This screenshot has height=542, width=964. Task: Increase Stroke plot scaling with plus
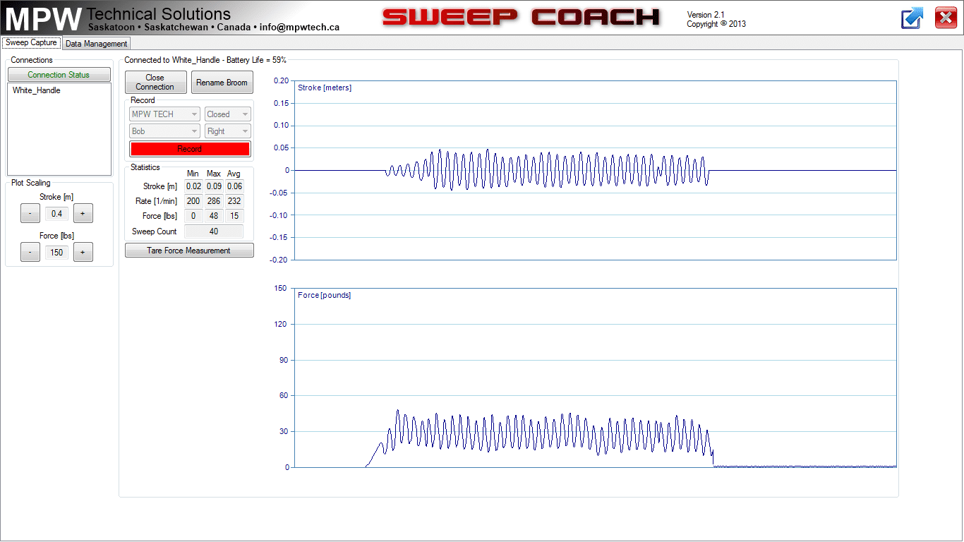coord(83,214)
